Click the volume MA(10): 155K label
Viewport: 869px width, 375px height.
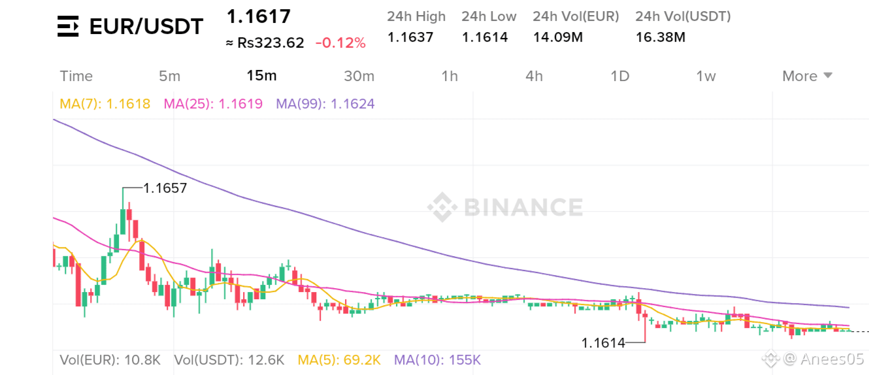(438, 359)
